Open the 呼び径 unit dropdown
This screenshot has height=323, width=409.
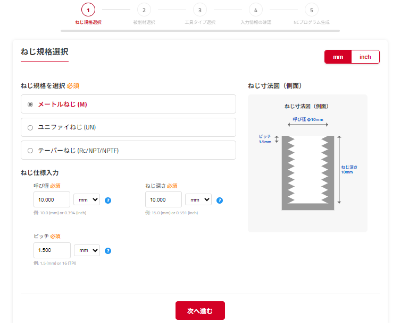tap(87, 200)
